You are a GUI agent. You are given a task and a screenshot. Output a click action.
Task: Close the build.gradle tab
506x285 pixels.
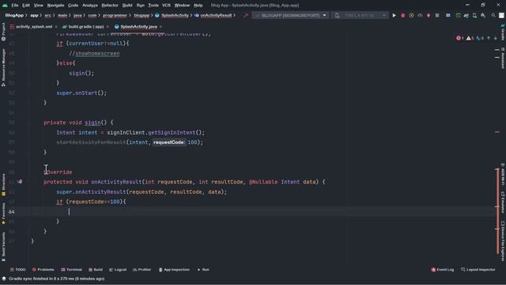tap(108, 26)
